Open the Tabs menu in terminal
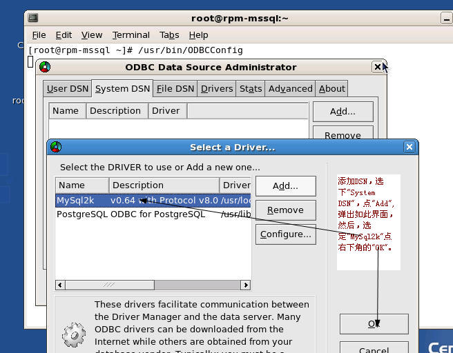453x353 pixels. click(x=169, y=35)
